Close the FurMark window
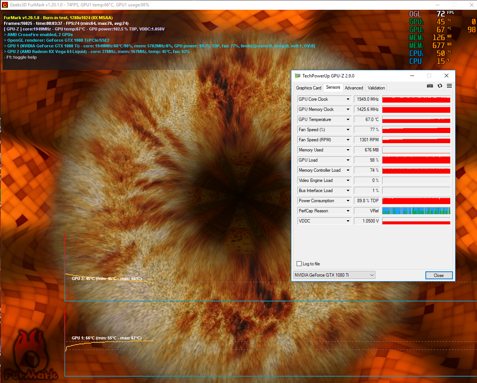This screenshot has width=477, height=383. click(x=471, y=5)
